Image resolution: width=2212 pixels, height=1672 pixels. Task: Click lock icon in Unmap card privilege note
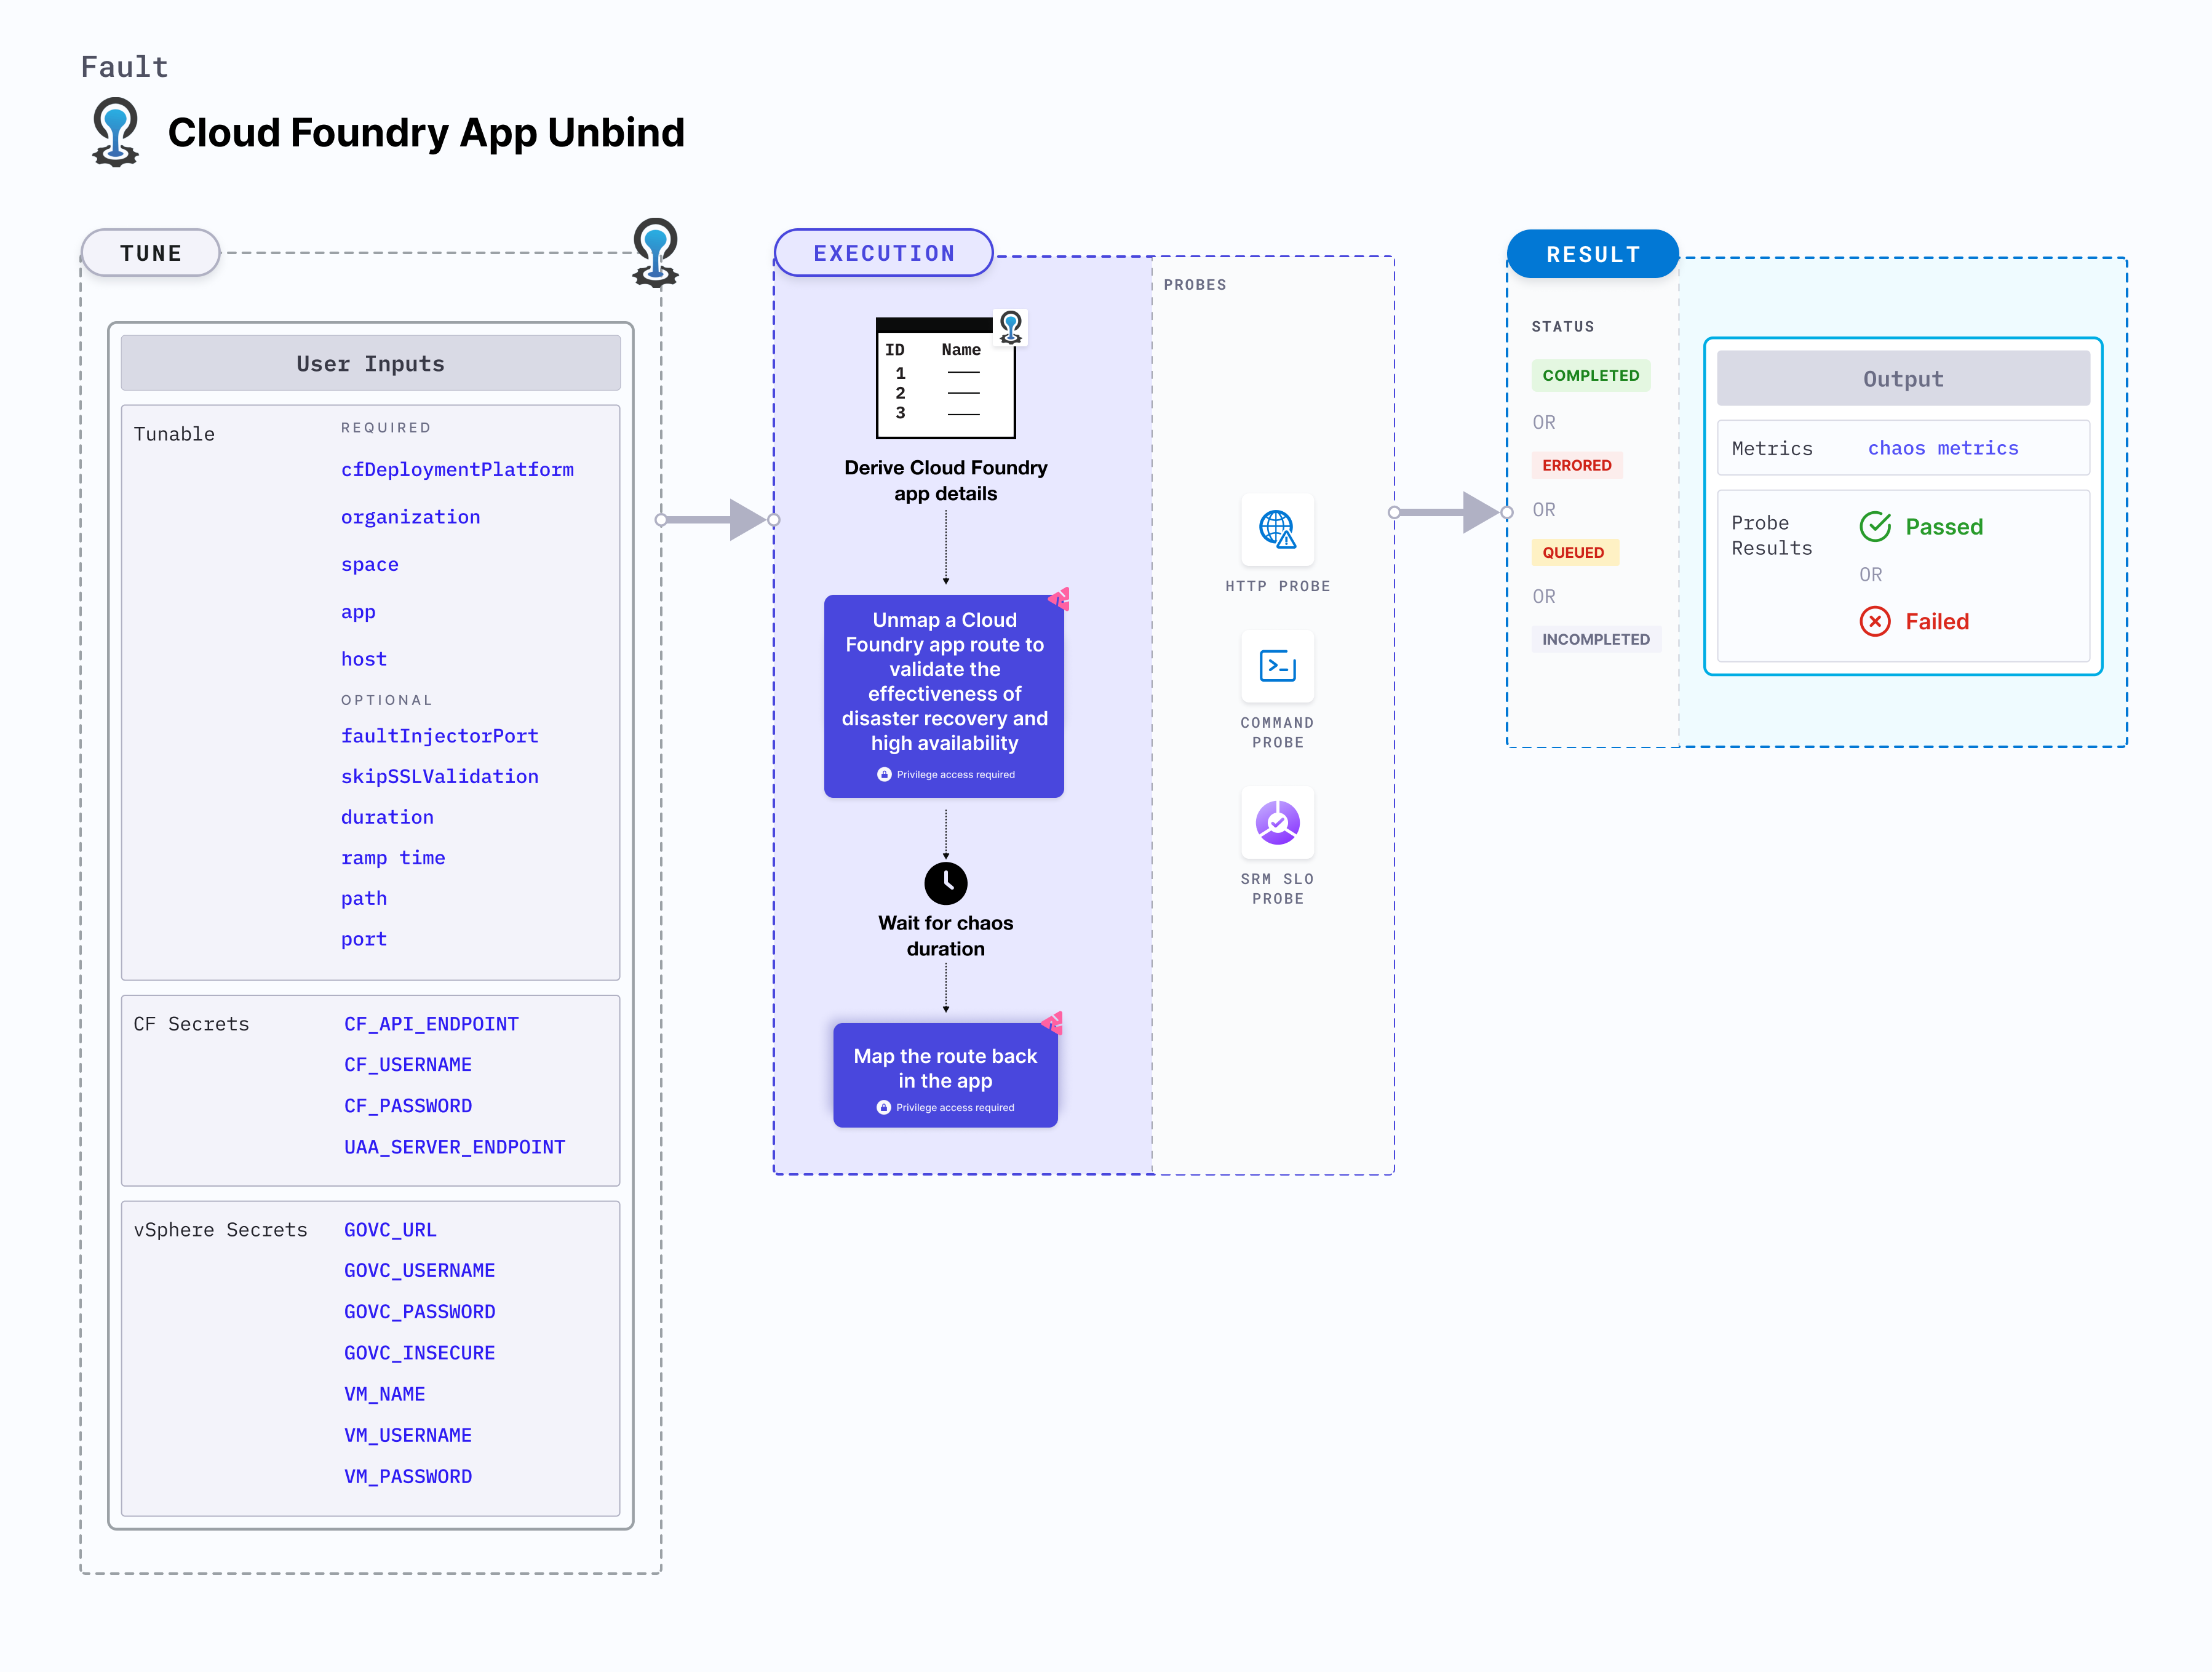pyautogui.click(x=884, y=774)
